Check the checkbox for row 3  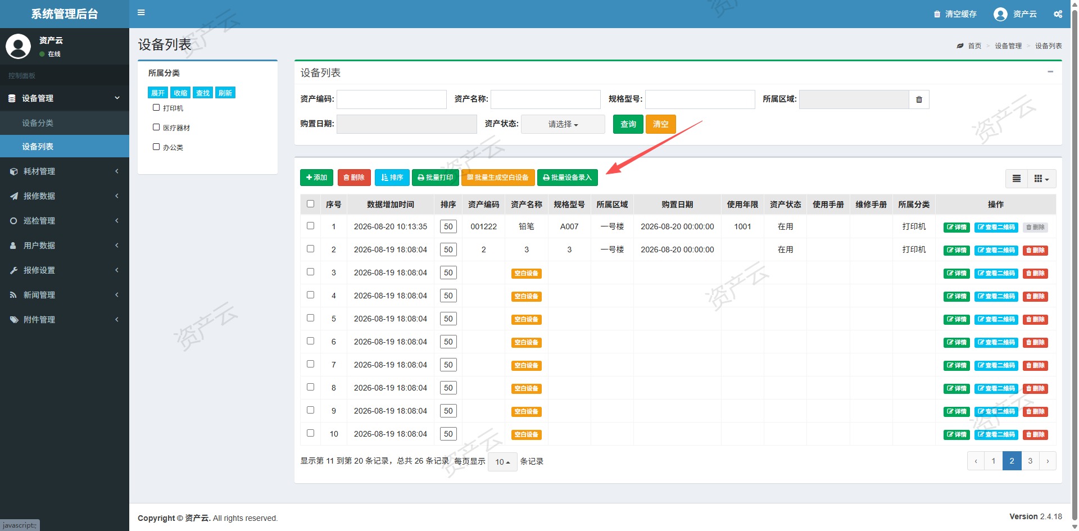tap(310, 272)
